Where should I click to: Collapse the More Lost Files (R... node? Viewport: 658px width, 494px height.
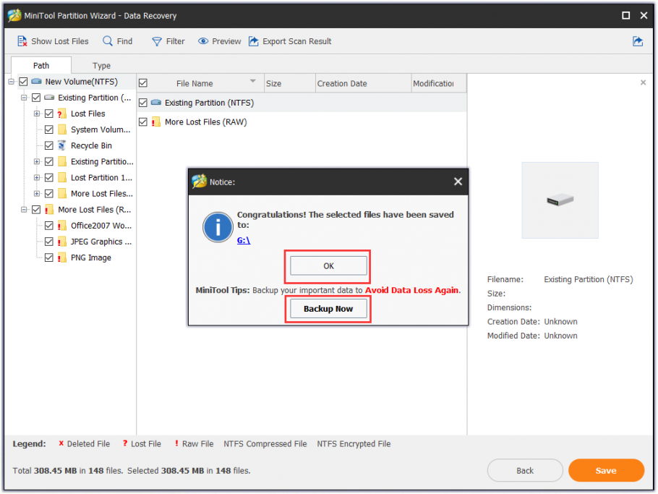click(24, 210)
